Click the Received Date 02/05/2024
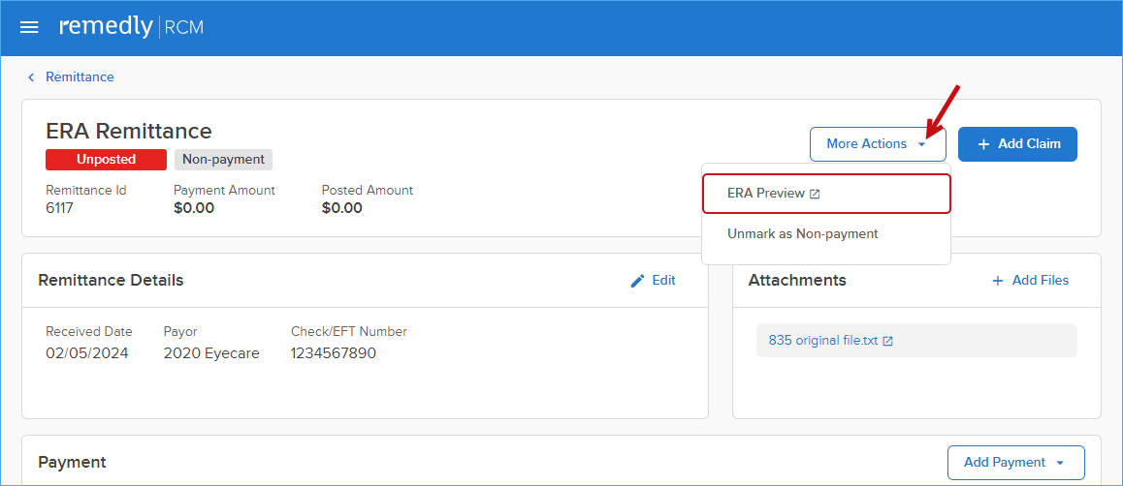This screenshot has height=486, width=1123. click(x=87, y=353)
